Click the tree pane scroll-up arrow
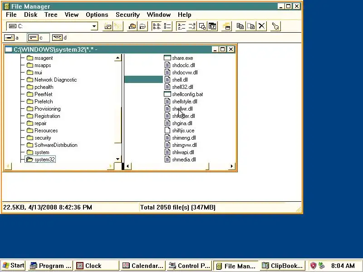The height and width of the screenshot is (272, 363). coord(118,58)
